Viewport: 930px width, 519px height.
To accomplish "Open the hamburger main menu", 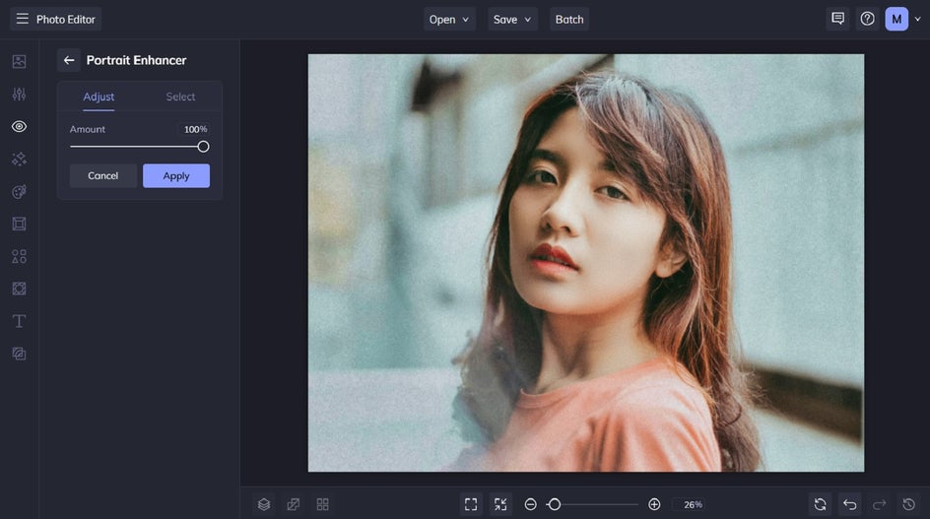I will pos(22,19).
